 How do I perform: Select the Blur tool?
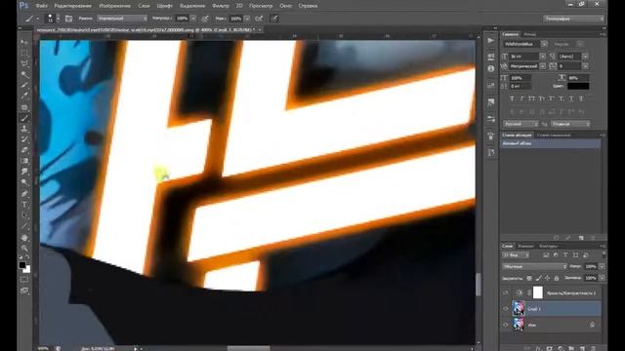pyautogui.click(x=24, y=172)
